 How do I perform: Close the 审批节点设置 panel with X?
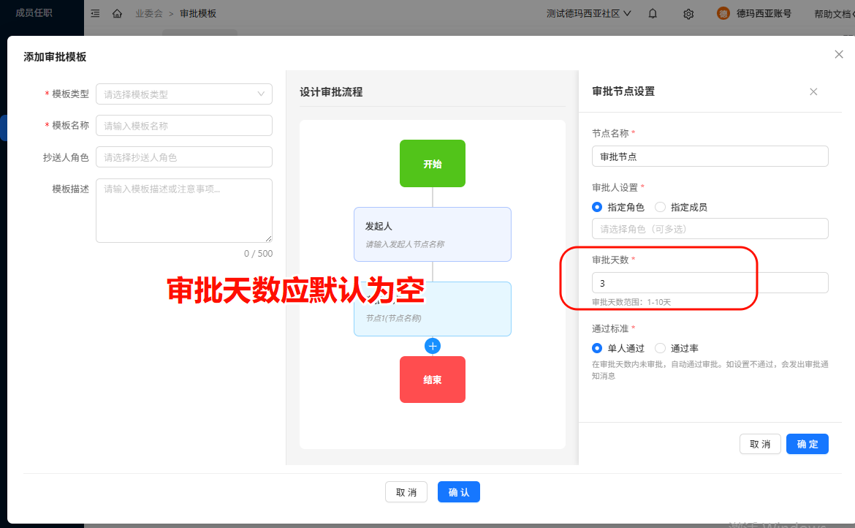pos(813,91)
